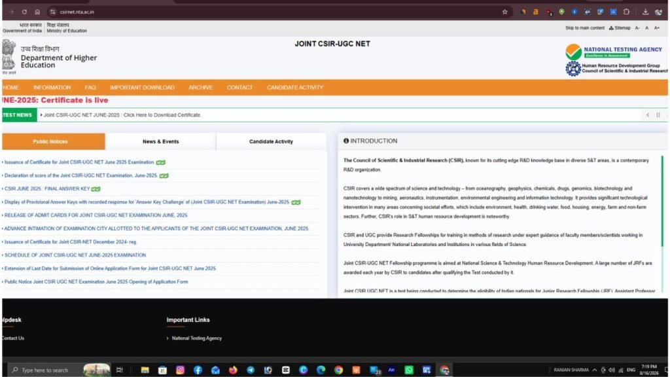
Task: Click National Testing Agency under Important Links
Action: [196, 338]
